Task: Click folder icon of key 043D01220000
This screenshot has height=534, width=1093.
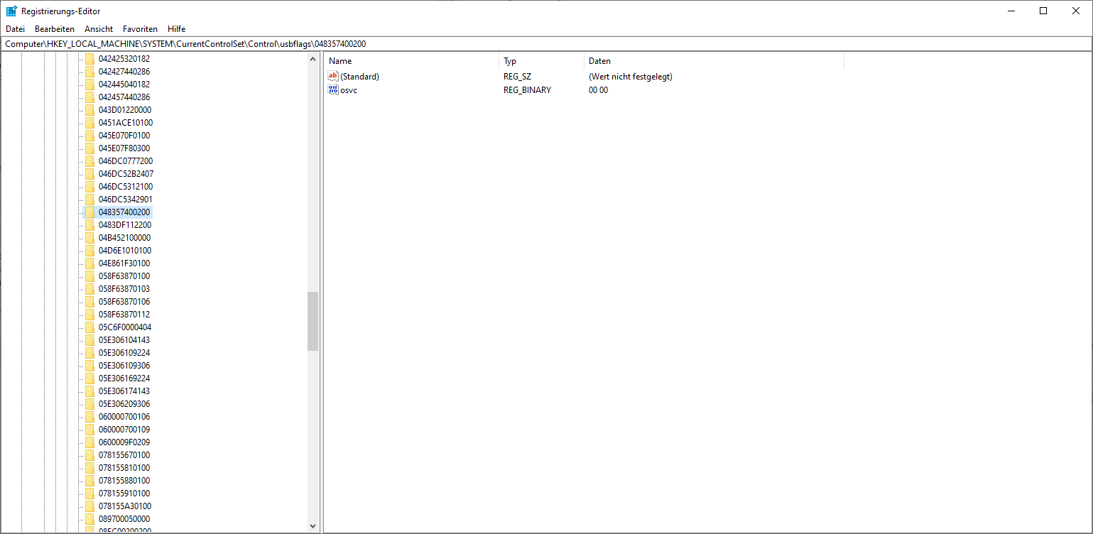Action: pyautogui.click(x=89, y=110)
